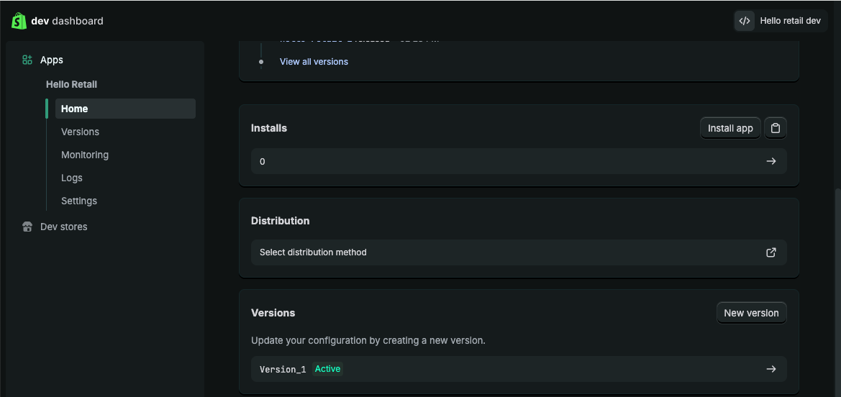Click the View all versions link
The width and height of the screenshot is (841, 397).
coord(314,62)
